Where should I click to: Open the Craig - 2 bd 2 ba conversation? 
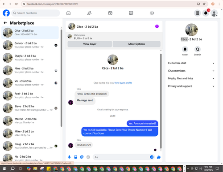point(30,146)
